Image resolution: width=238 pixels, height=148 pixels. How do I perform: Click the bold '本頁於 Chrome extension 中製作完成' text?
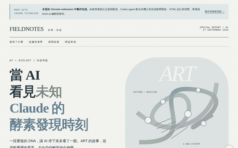[x=65, y=9]
